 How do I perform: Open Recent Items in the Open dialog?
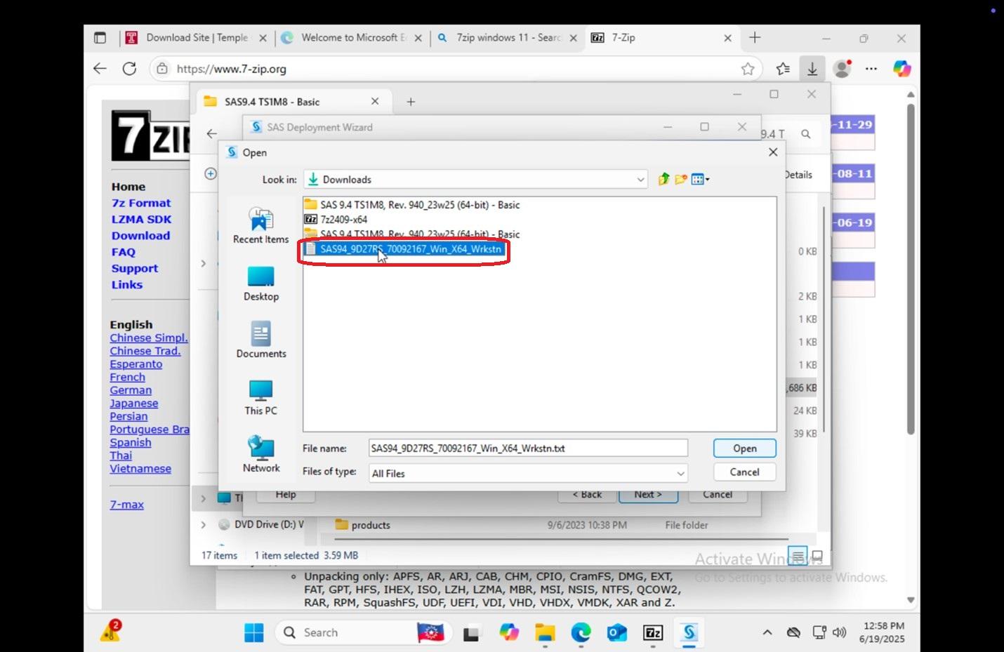261,226
